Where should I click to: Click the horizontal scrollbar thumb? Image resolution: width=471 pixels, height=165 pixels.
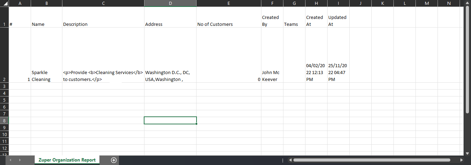click(x=372, y=160)
